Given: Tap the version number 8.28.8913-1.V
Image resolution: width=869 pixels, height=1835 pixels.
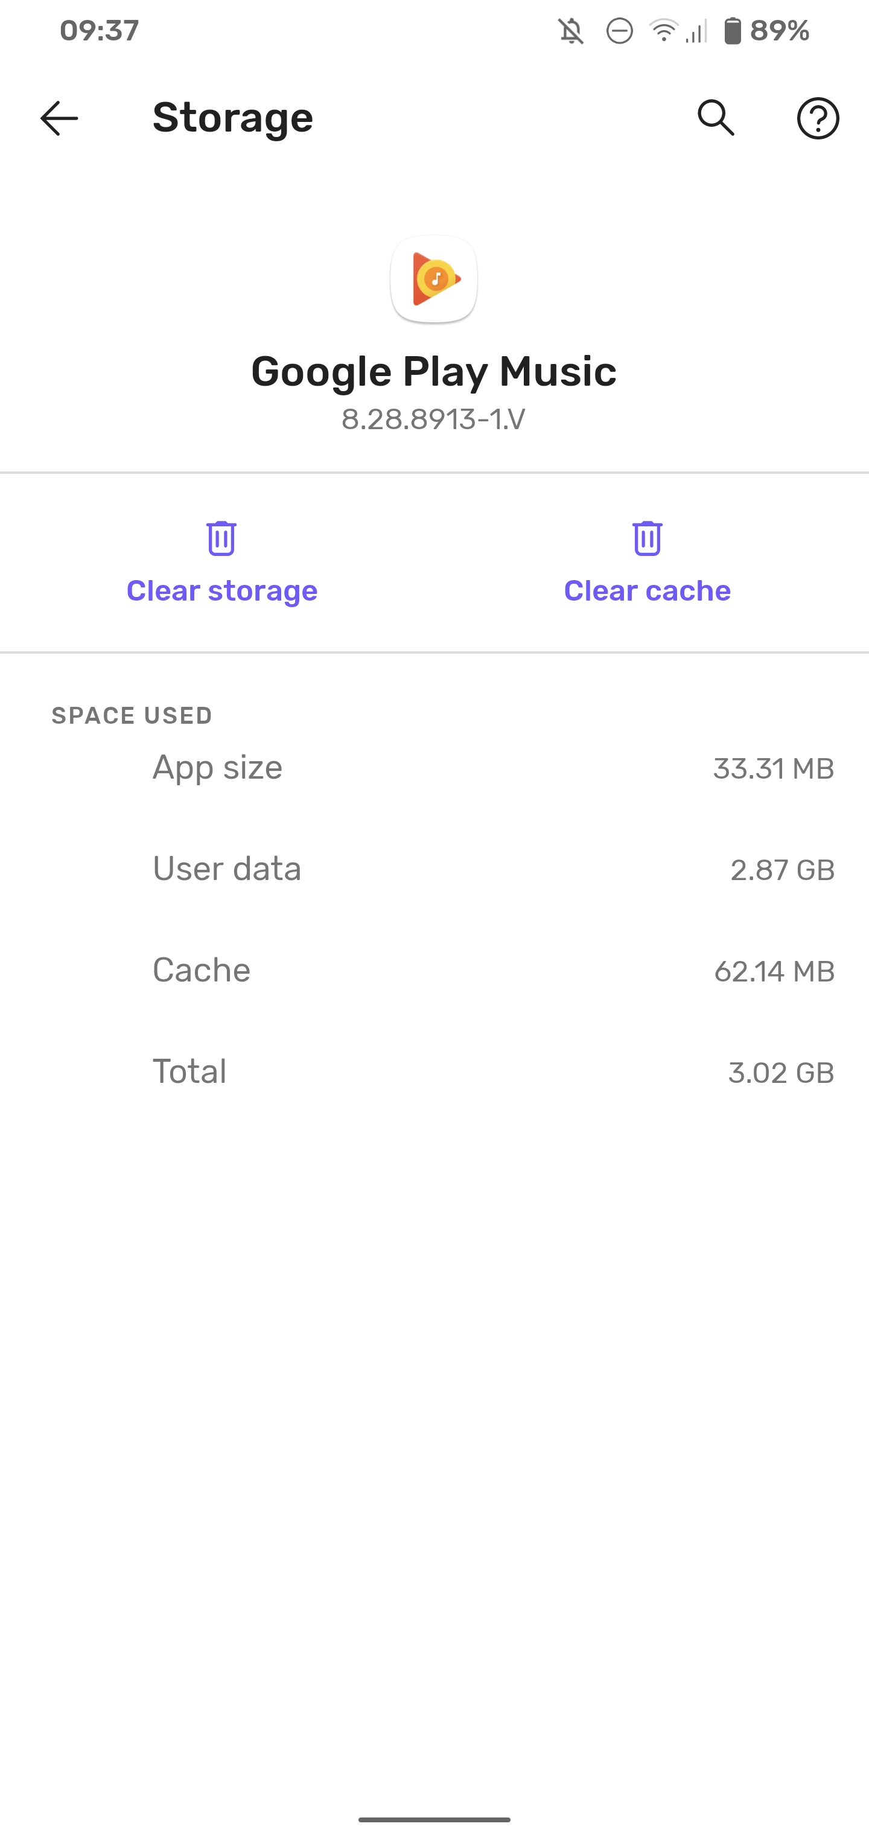Looking at the screenshot, I should click(x=434, y=420).
